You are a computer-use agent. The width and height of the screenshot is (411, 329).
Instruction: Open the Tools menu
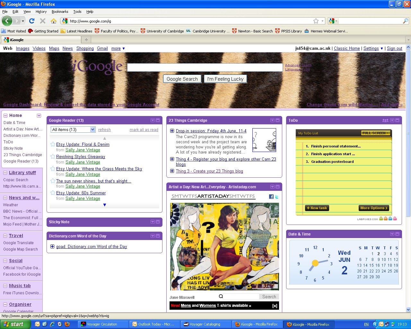click(x=77, y=12)
